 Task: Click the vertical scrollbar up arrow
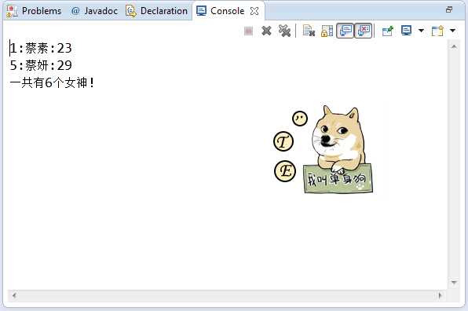tap(454, 46)
